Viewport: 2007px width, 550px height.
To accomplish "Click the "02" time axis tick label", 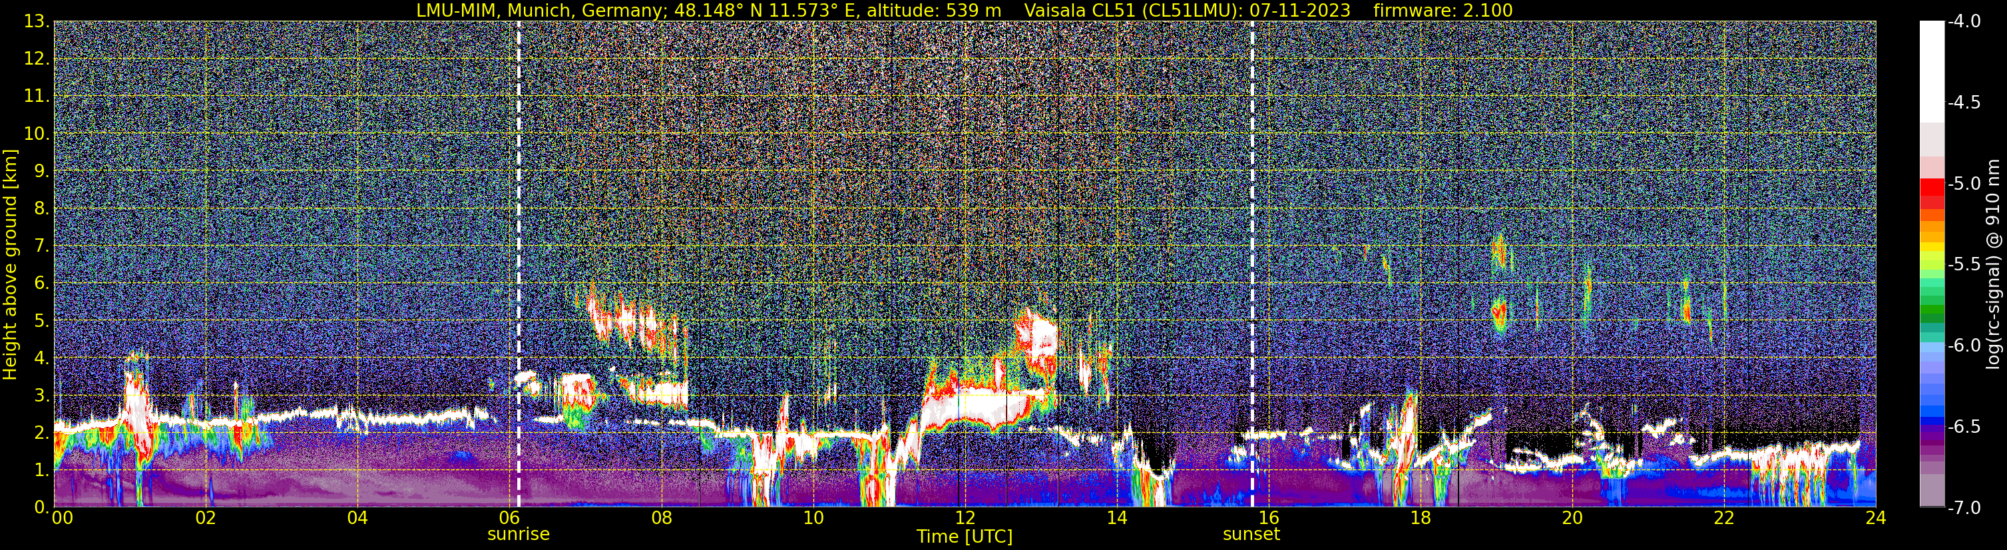I will pyautogui.click(x=206, y=518).
